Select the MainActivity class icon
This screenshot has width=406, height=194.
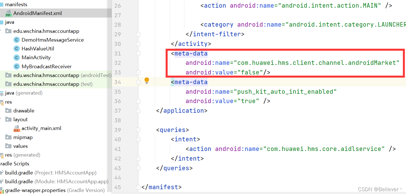tap(16, 57)
